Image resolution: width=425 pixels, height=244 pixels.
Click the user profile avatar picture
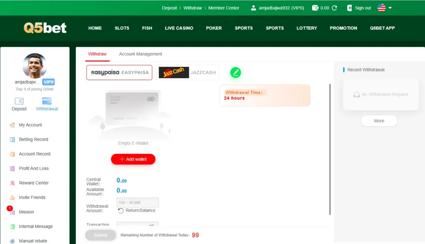coord(34,66)
